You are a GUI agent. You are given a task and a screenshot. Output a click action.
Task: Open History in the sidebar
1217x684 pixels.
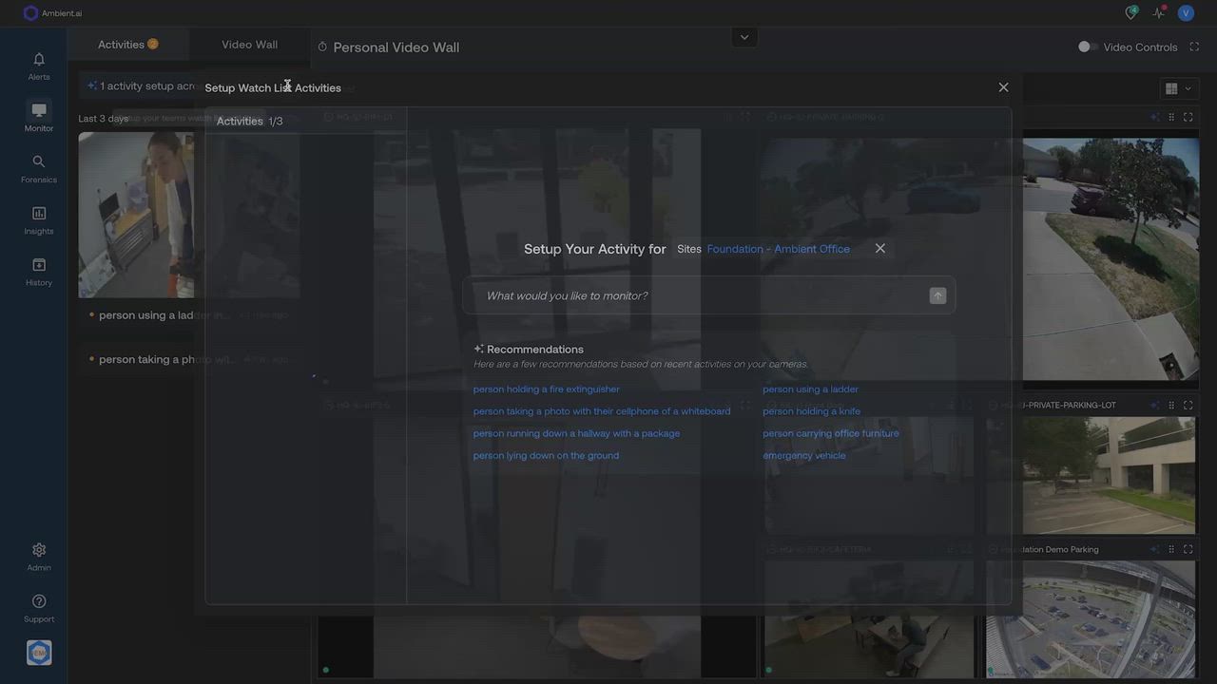tap(39, 272)
